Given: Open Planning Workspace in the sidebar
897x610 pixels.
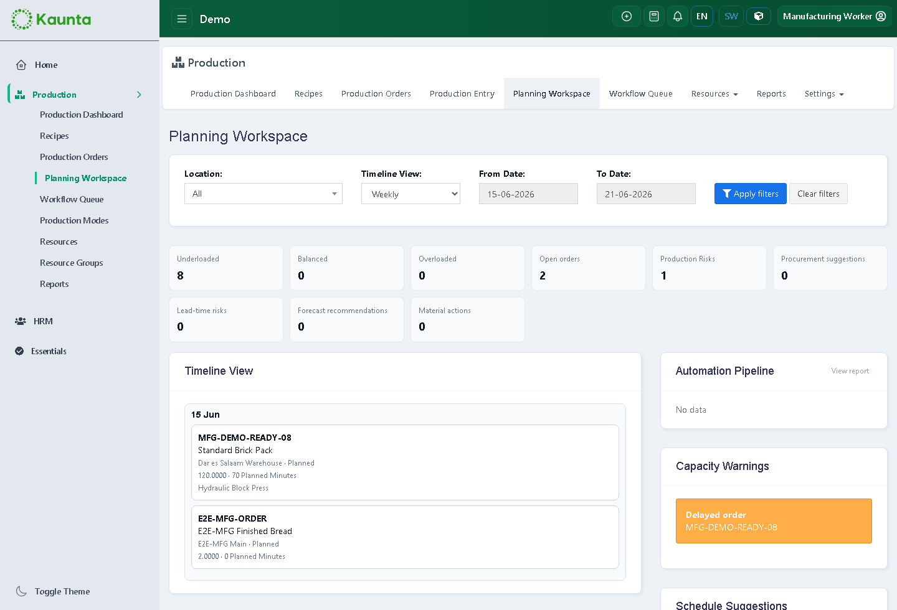Looking at the screenshot, I should tap(86, 178).
